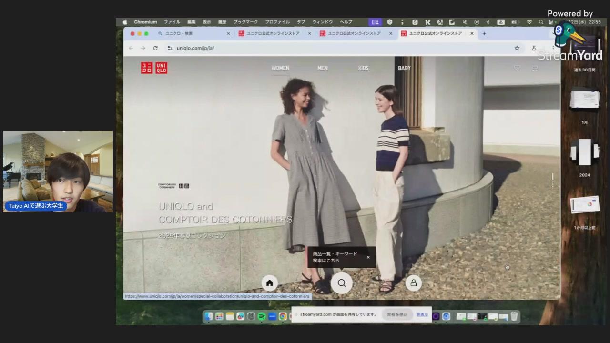Open the ウィンドウ menu
This screenshot has width=610, height=343.
pos(323,22)
